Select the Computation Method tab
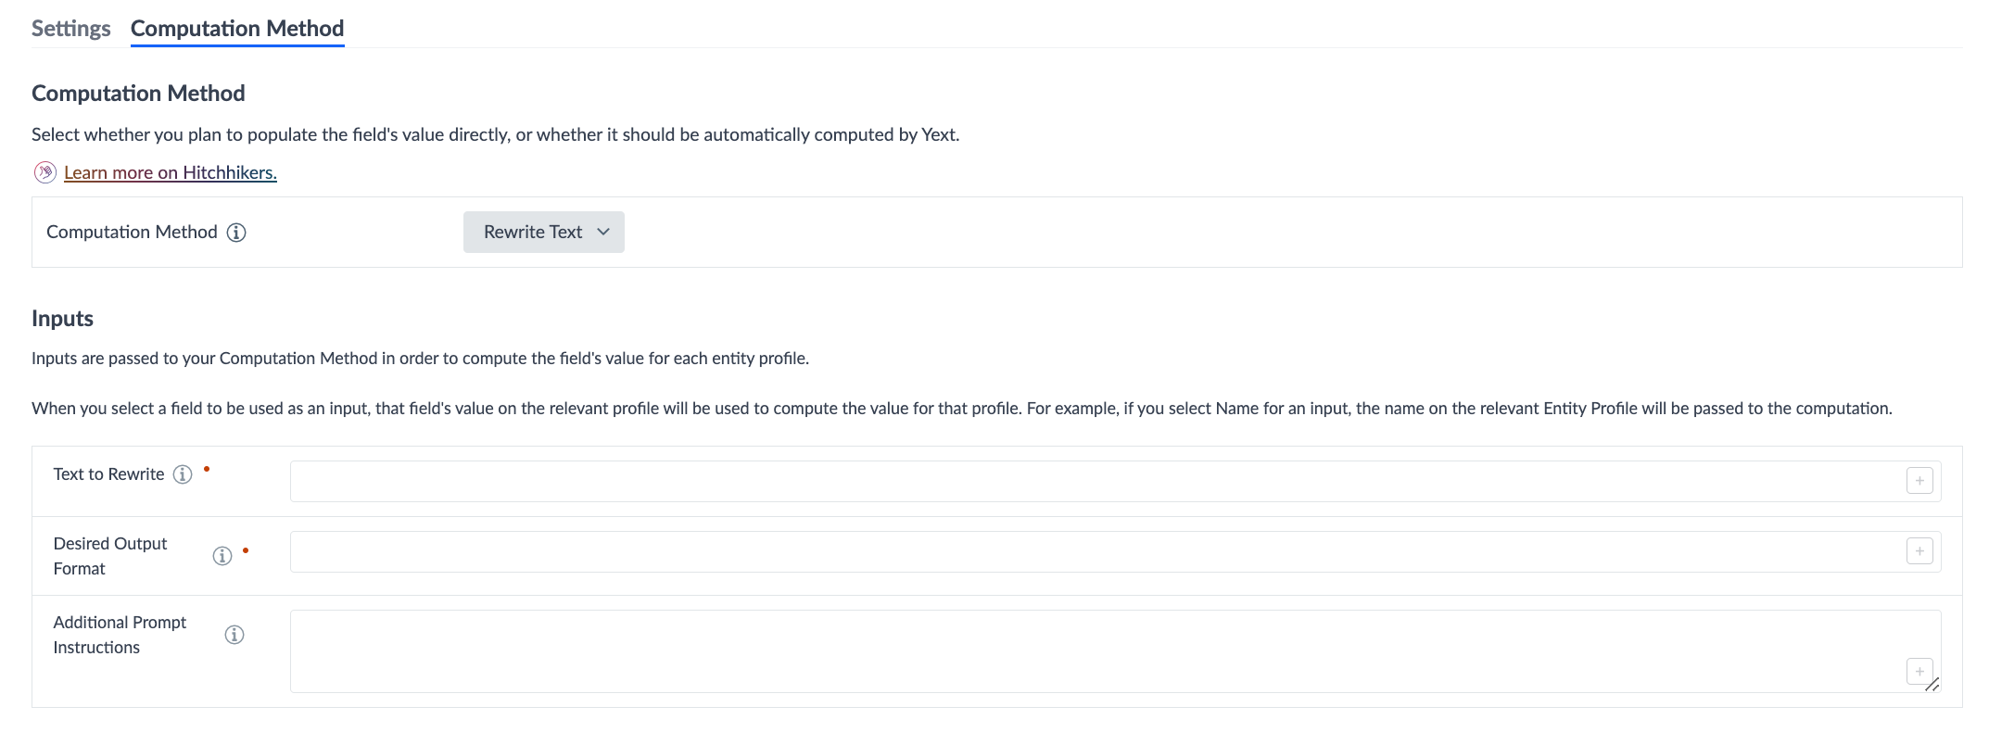The image size is (1989, 732). pyautogui.click(x=237, y=29)
